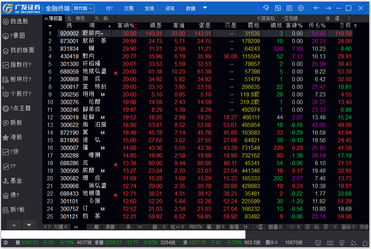The height and width of the screenshot is (249, 371).
Task: Open the REITs tab at the bottom
Action: 195,226
